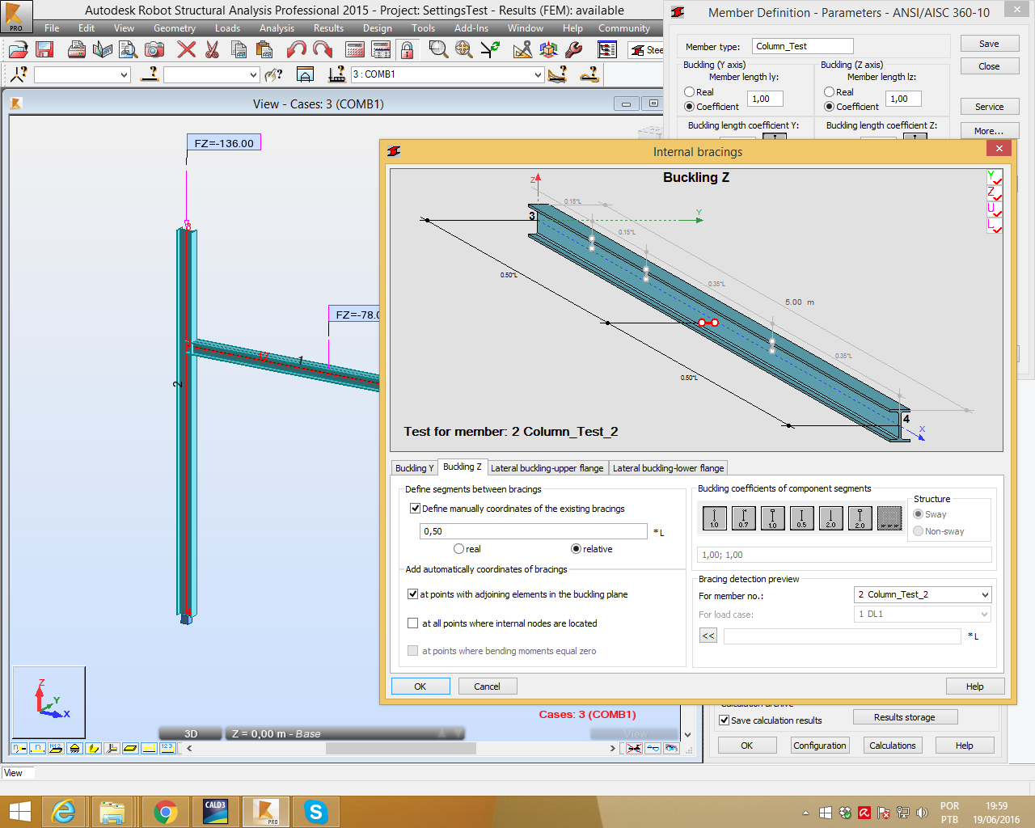The width and height of the screenshot is (1035, 828).
Task: Select the 0.7 buckling coefficient icon
Action: [x=744, y=518]
